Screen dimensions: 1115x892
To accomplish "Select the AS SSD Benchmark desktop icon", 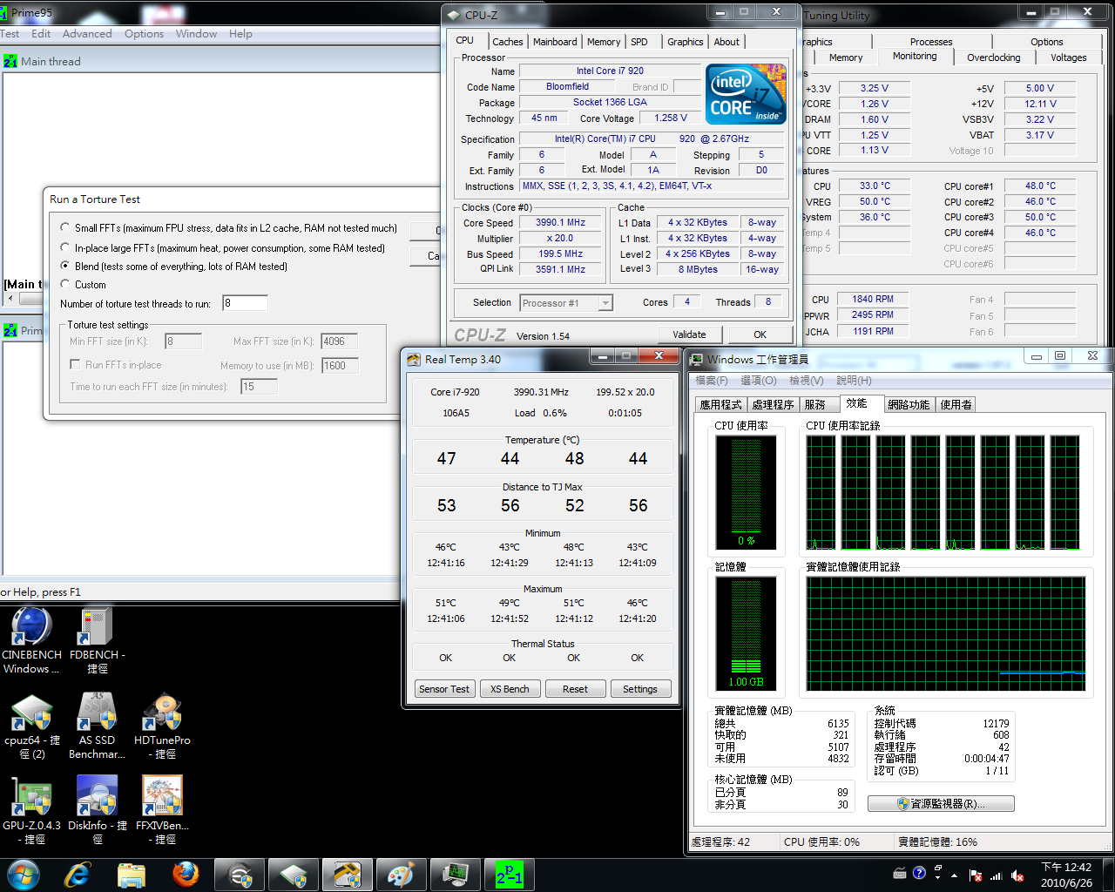I will [x=97, y=726].
